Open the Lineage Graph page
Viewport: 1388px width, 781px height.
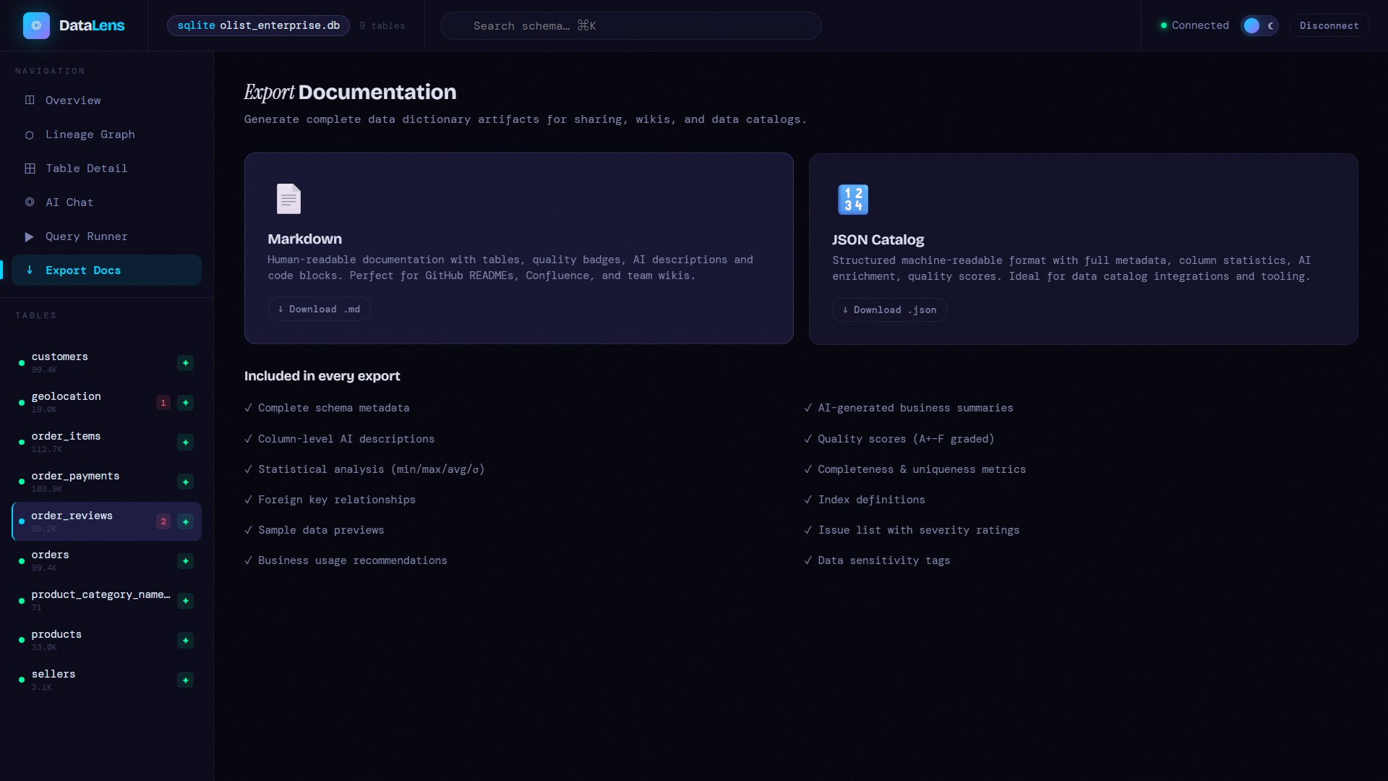pyautogui.click(x=106, y=135)
